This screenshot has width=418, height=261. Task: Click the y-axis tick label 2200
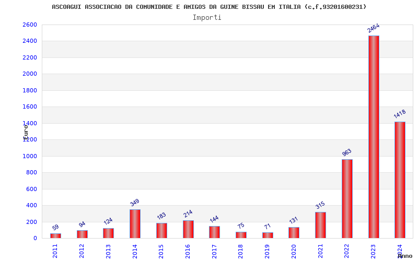click(30, 57)
